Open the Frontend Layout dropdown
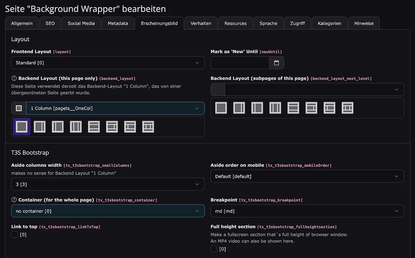 108,63
